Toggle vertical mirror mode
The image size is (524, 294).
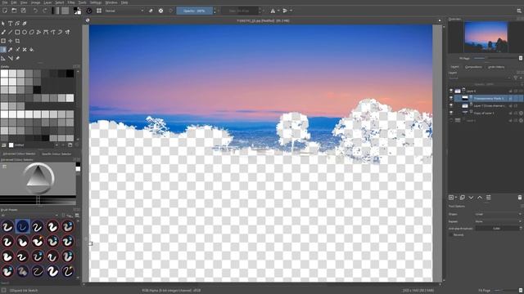pyautogui.click(x=285, y=11)
